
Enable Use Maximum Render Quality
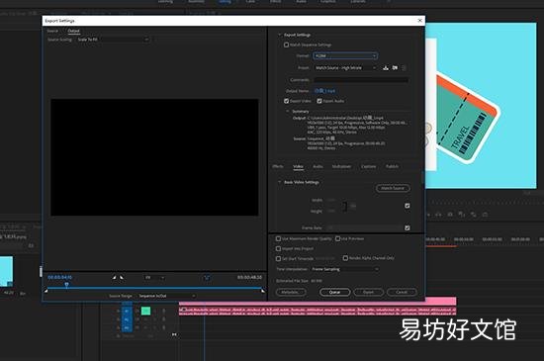point(278,238)
